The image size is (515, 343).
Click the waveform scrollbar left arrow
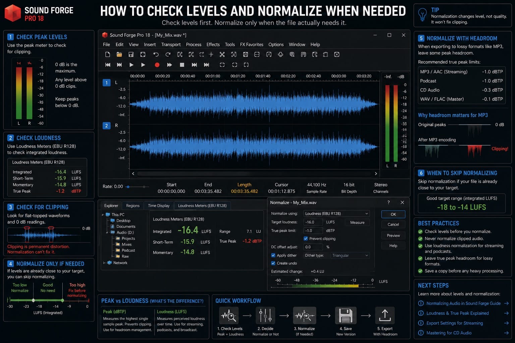click(x=133, y=174)
